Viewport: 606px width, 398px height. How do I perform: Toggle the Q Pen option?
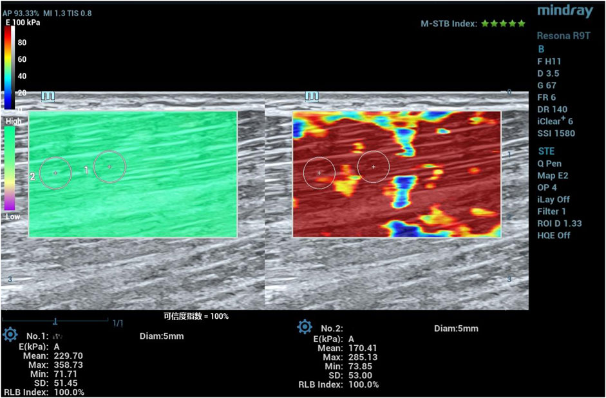coord(549,164)
